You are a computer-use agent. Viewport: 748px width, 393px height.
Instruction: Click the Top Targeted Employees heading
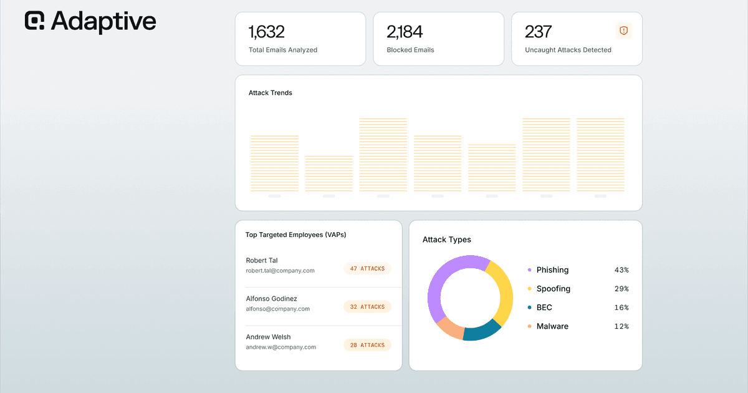click(295, 235)
